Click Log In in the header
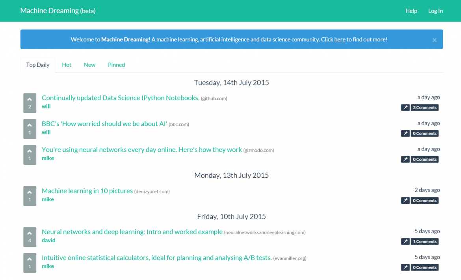 coord(435,11)
